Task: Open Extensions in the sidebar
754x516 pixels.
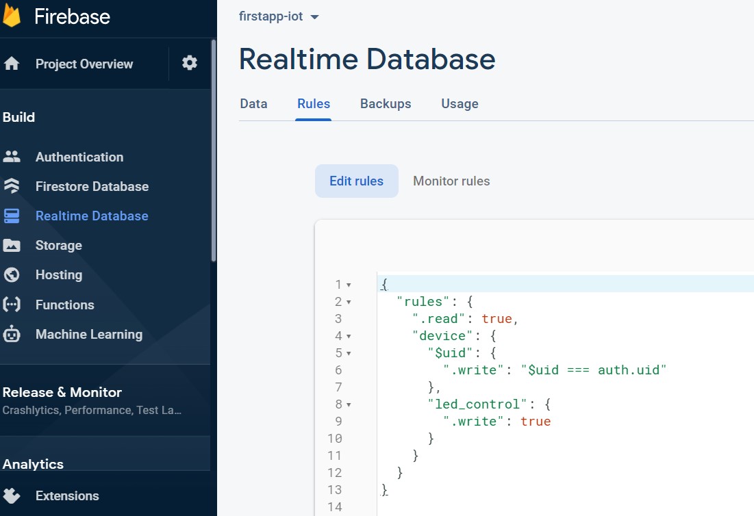Action: [x=67, y=496]
